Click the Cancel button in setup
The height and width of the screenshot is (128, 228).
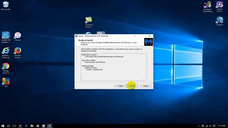tap(146, 86)
